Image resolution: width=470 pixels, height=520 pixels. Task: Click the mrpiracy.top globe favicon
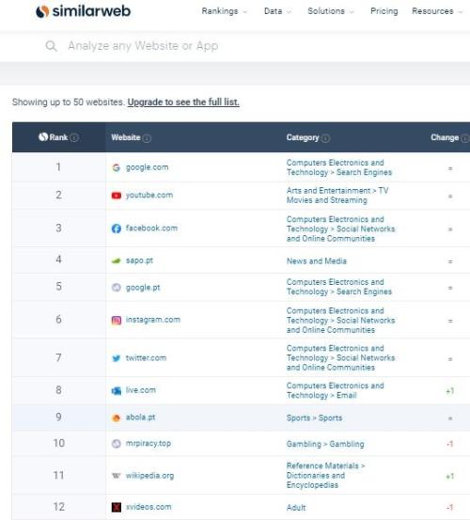[x=116, y=444]
